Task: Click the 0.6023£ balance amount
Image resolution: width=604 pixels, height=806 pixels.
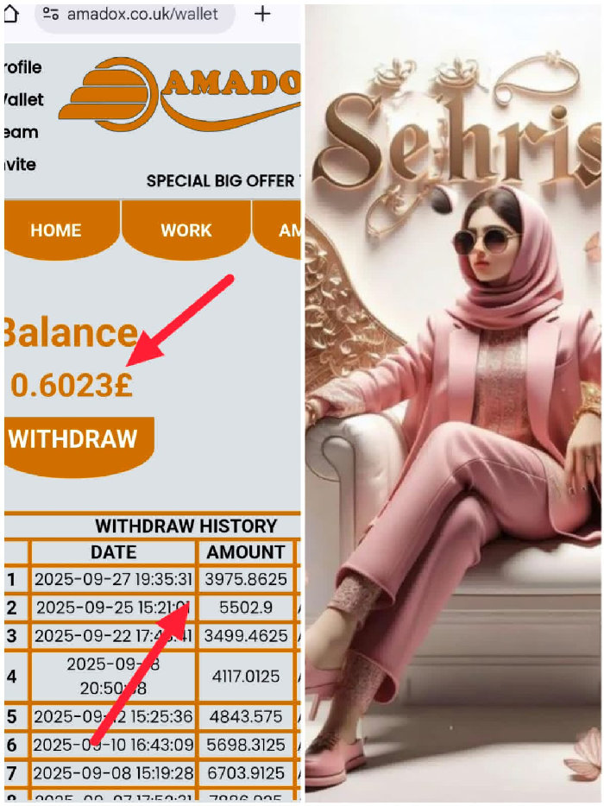Action: point(72,386)
